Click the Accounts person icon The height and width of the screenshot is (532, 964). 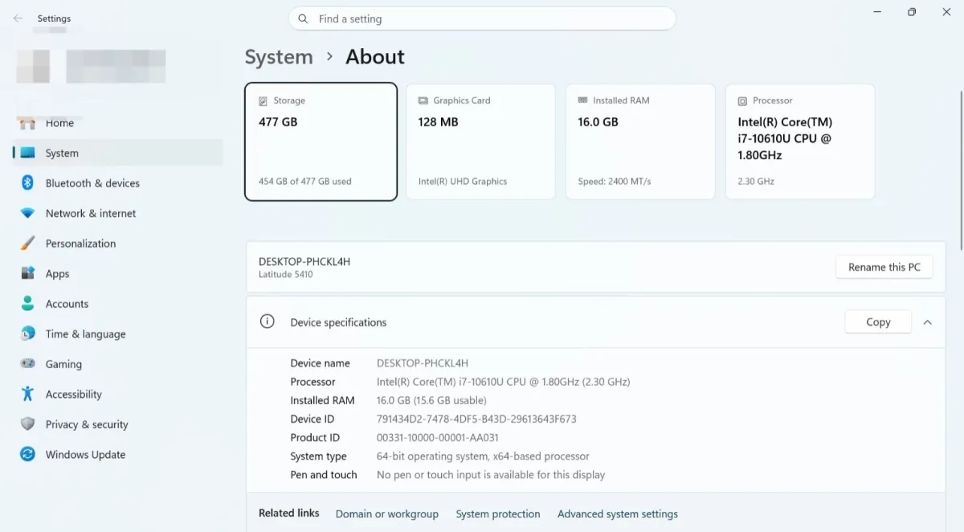click(27, 304)
